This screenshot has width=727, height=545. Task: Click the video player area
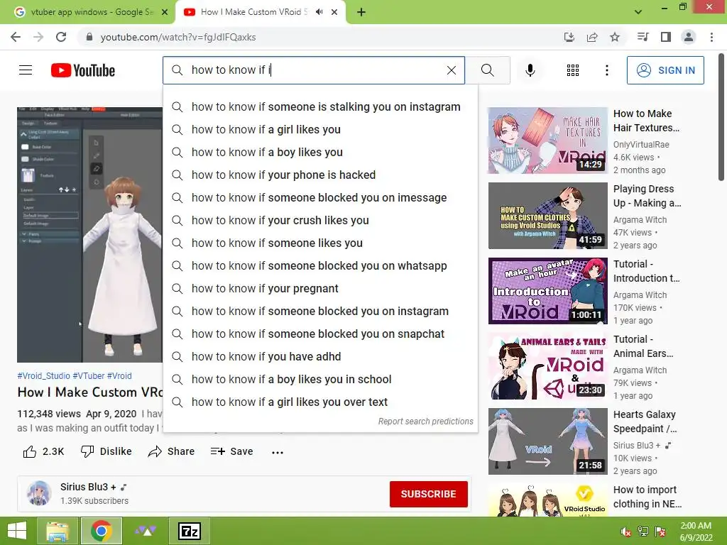(x=90, y=234)
